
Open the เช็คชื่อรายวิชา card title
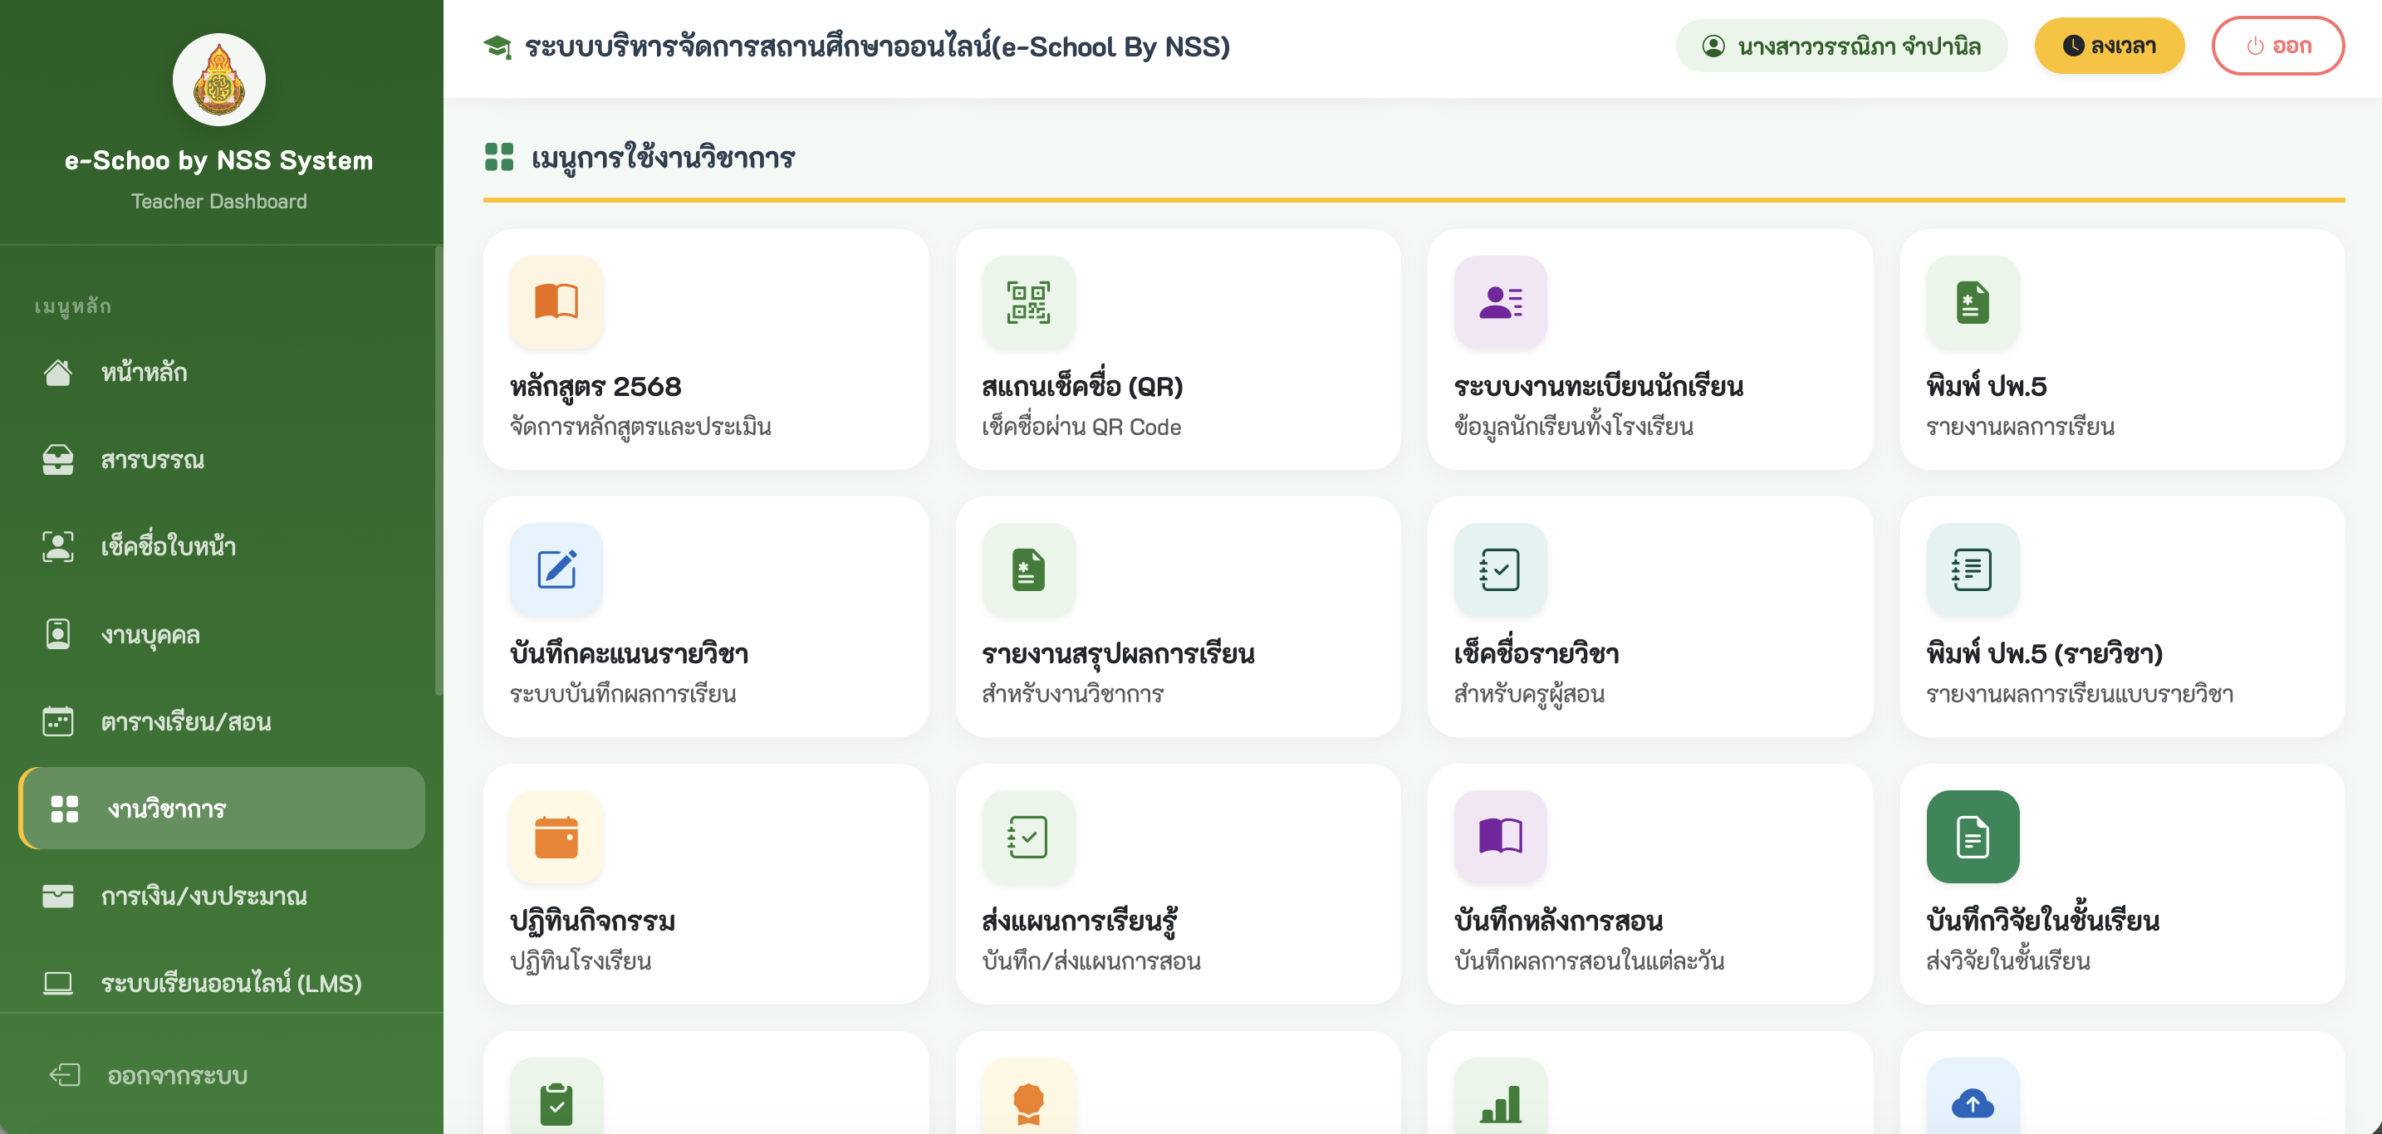[1536, 653]
